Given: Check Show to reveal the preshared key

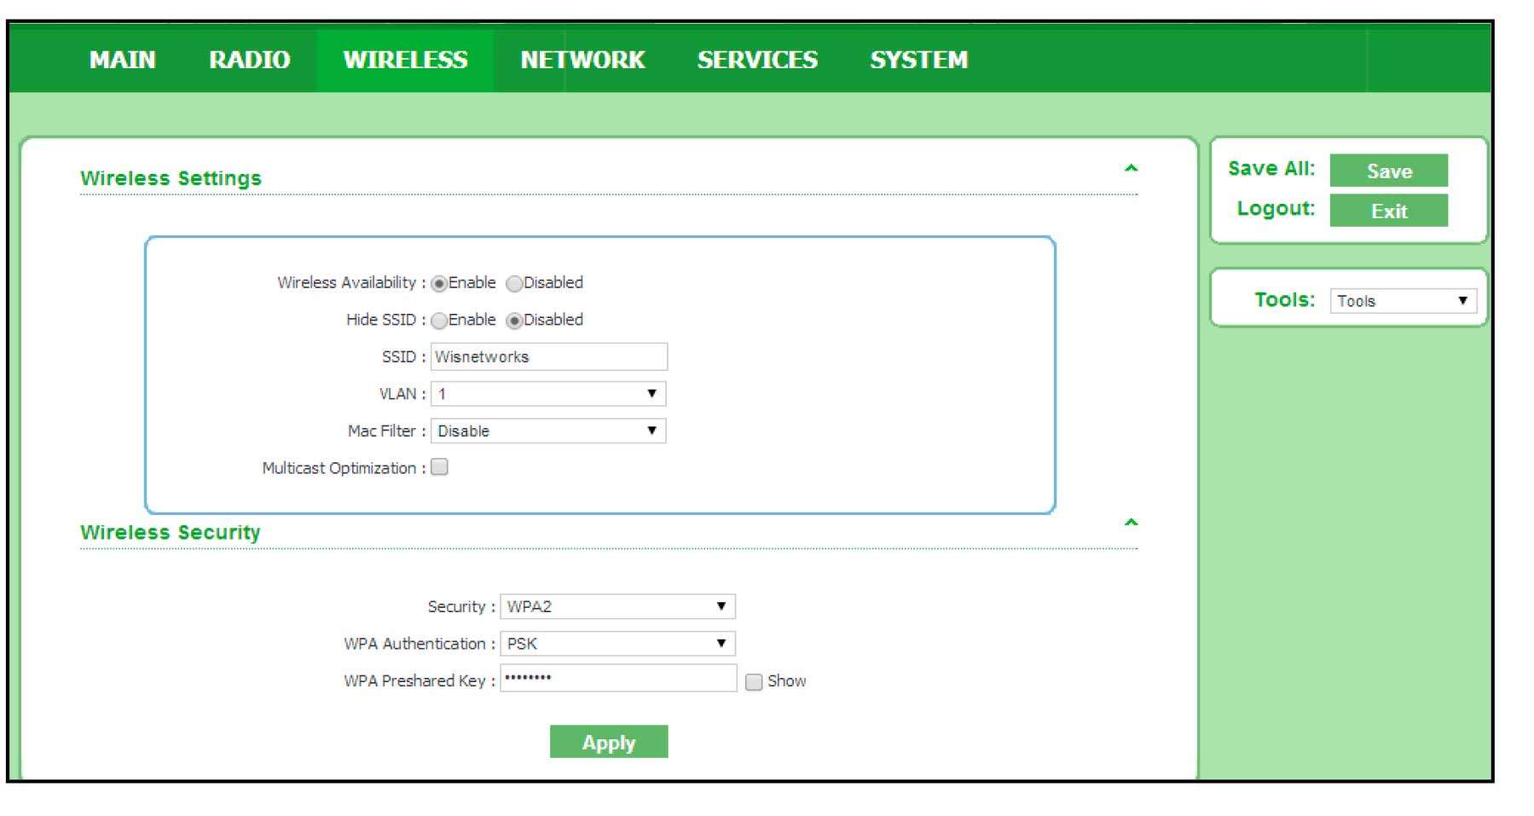Looking at the screenshot, I should 754,680.
